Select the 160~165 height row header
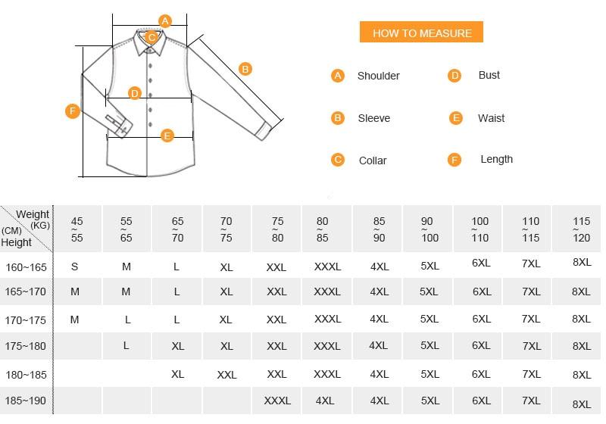This screenshot has width=606, height=424. point(26,267)
